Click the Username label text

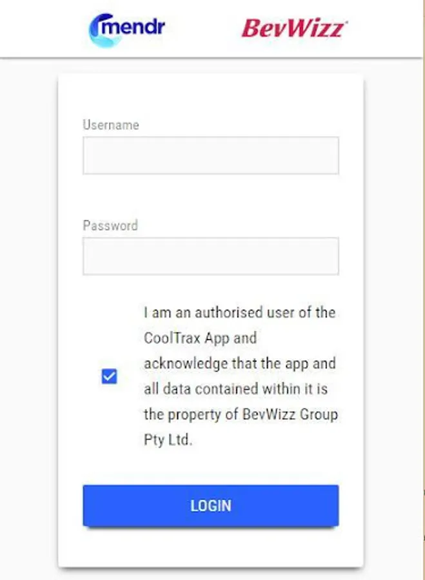pos(111,125)
